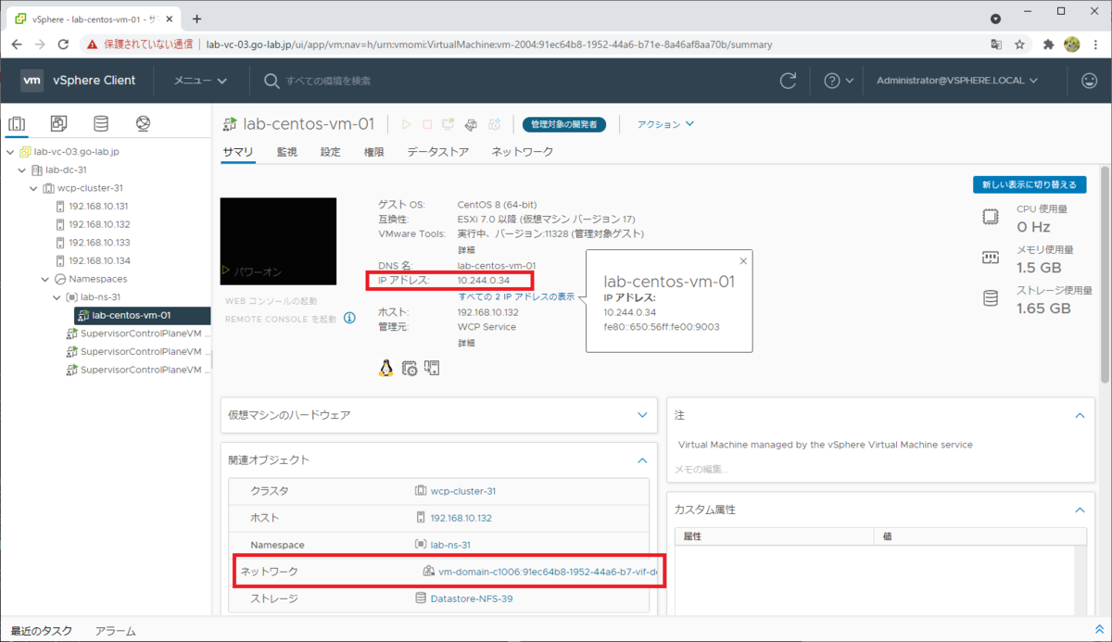
Task: Click the info icon beside REMOTE CONSOLE
Action: pos(350,318)
